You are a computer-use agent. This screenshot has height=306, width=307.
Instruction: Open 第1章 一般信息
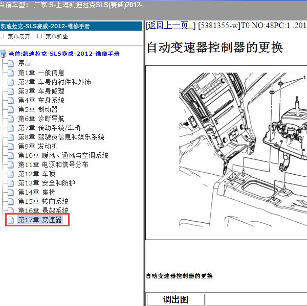(x=41, y=73)
